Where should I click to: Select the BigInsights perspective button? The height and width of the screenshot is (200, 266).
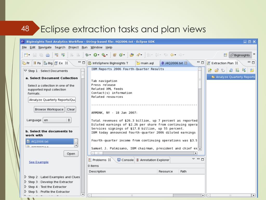(241, 55)
